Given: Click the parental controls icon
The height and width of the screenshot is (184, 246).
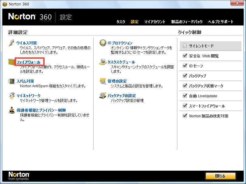Looking at the screenshot, I should [12, 110].
